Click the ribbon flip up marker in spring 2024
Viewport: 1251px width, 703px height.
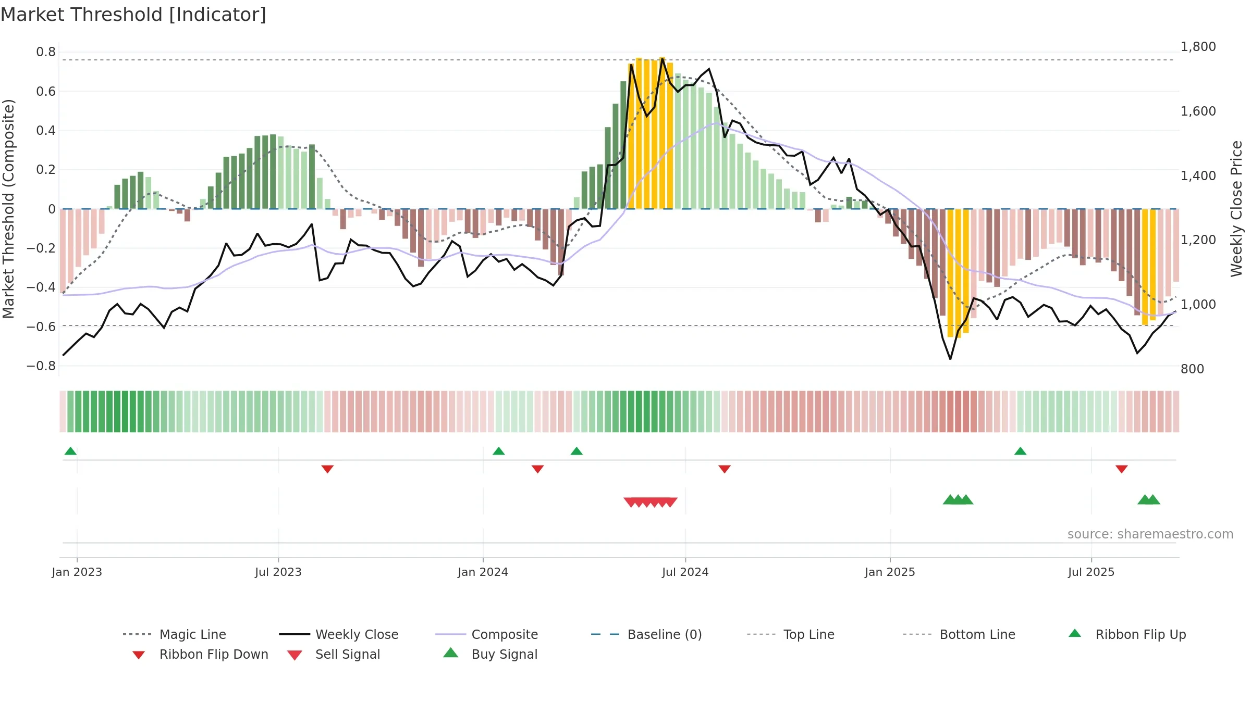(x=577, y=451)
